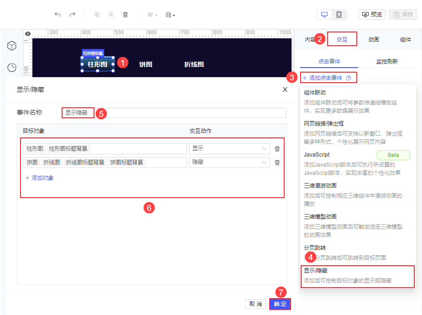This screenshot has height=315, width=422.
Task: Click 添加点击事件 link
Action: pos(323,78)
